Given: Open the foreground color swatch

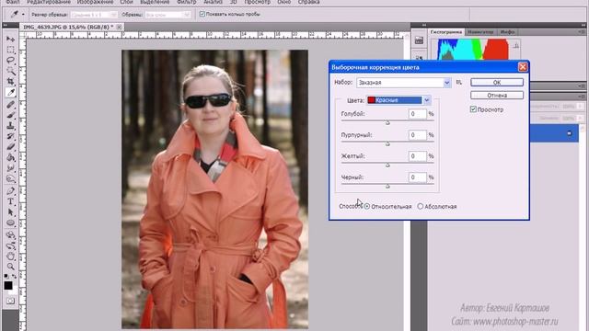Looking at the screenshot, I should point(8,286).
